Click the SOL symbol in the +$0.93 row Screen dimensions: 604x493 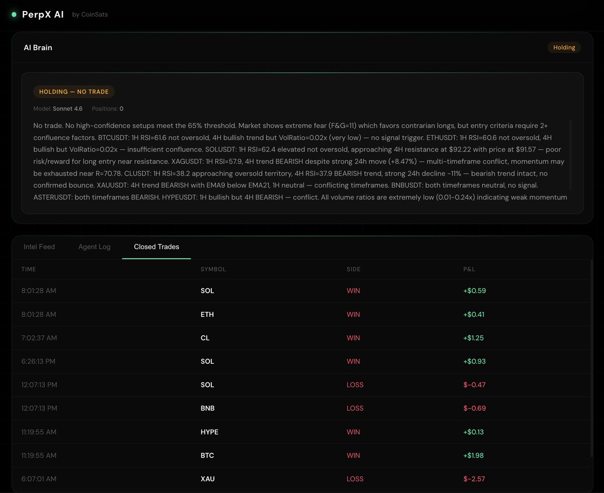pyautogui.click(x=207, y=361)
